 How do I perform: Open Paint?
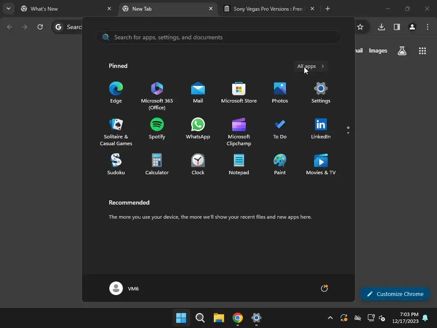280,164
